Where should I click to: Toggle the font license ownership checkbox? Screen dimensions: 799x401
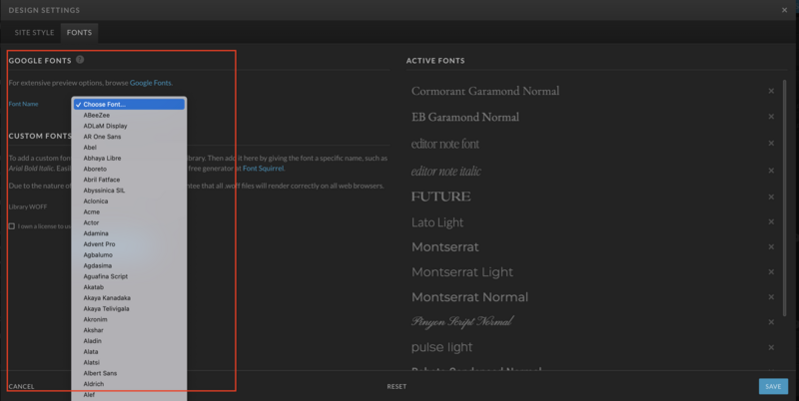(x=12, y=226)
